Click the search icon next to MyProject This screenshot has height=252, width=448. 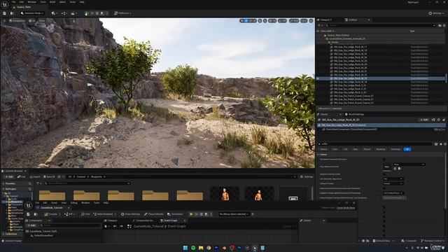(29, 189)
